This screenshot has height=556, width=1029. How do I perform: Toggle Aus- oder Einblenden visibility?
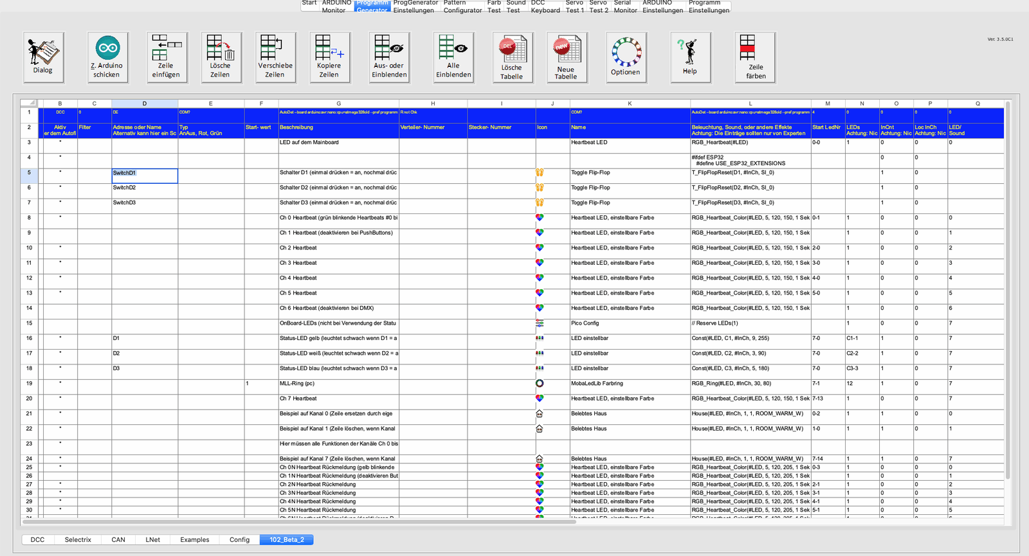(389, 57)
